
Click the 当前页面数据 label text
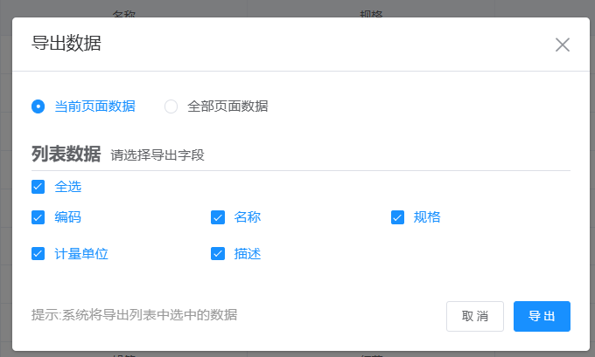[94, 106]
